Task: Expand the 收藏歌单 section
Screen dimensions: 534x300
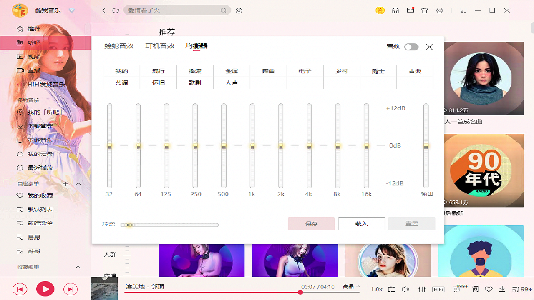Action: (78, 267)
